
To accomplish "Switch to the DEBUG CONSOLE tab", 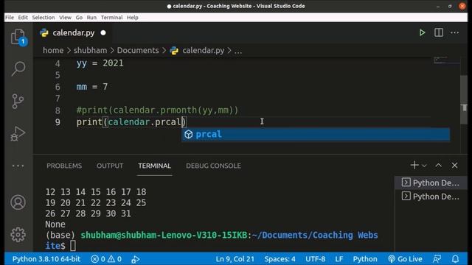I will click(x=213, y=166).
